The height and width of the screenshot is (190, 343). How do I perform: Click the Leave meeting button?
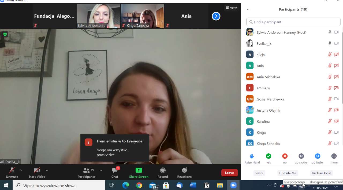(x=229, y=173)
